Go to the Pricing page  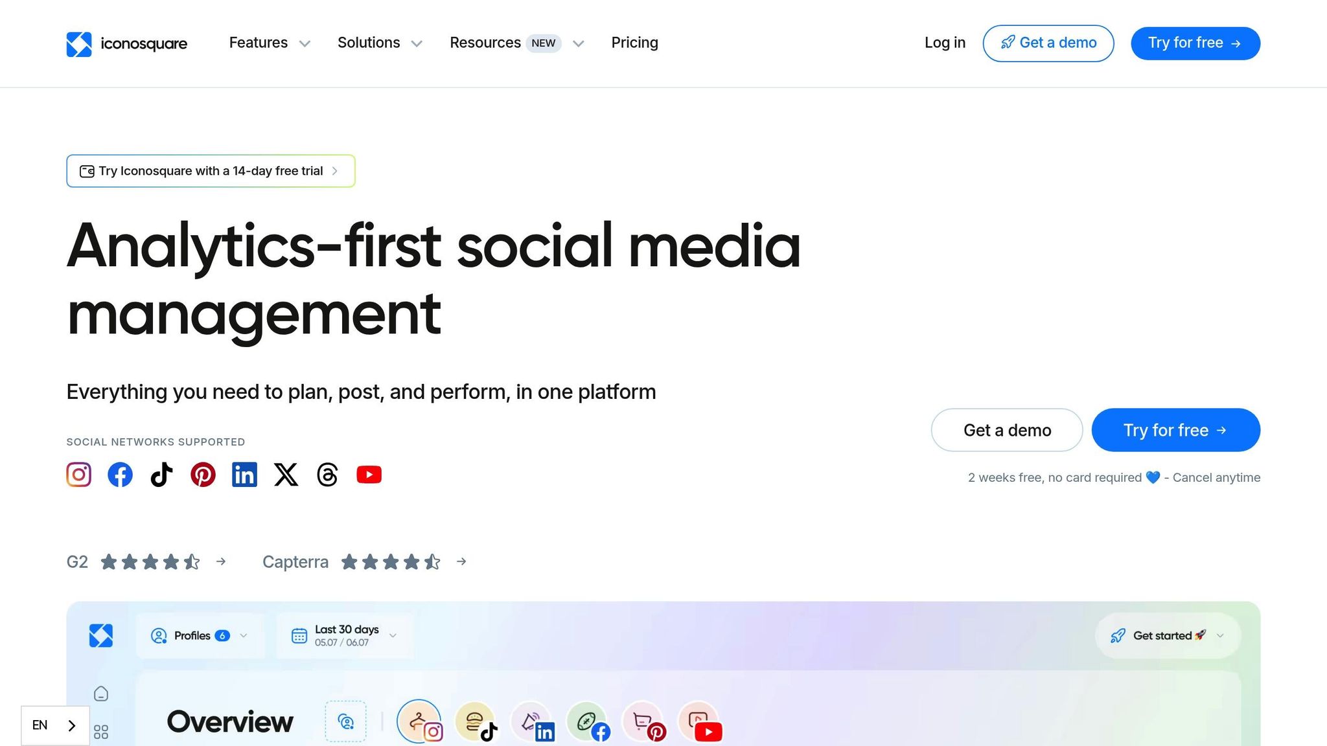[634, 43]
